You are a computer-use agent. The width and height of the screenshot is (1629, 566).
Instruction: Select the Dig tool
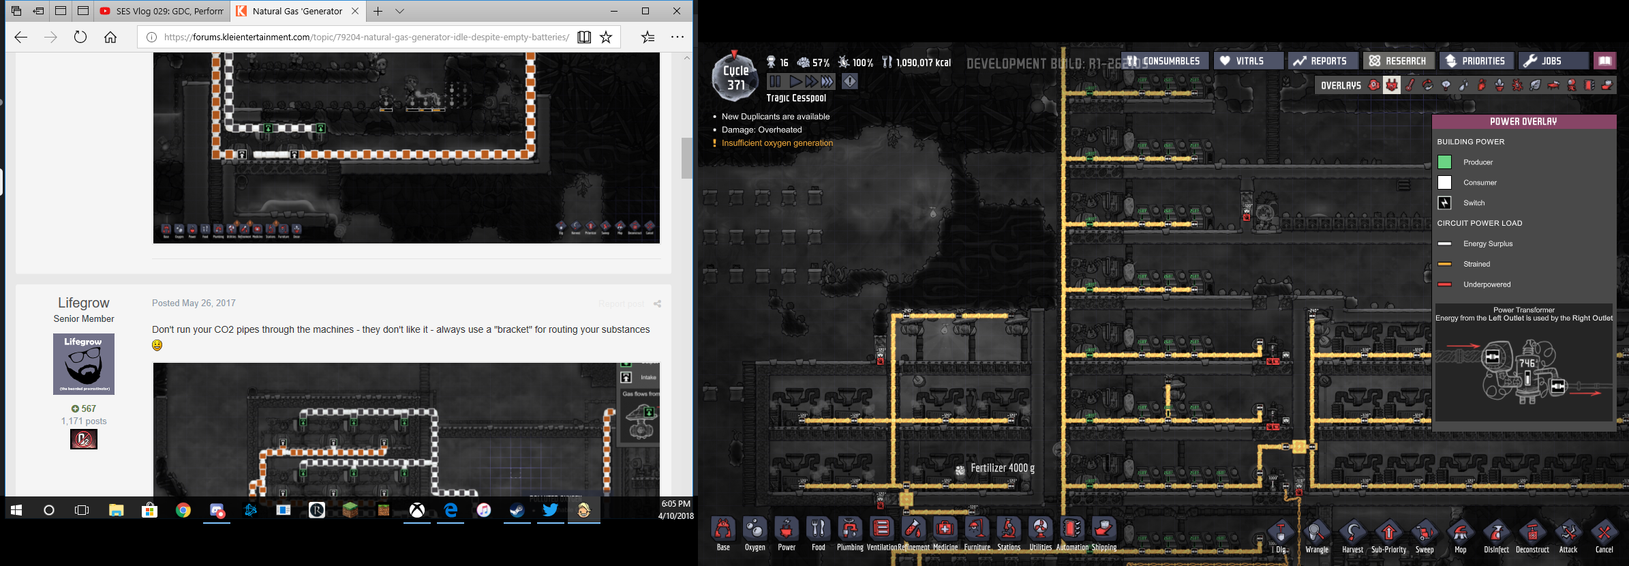(x=1281, y=534)
